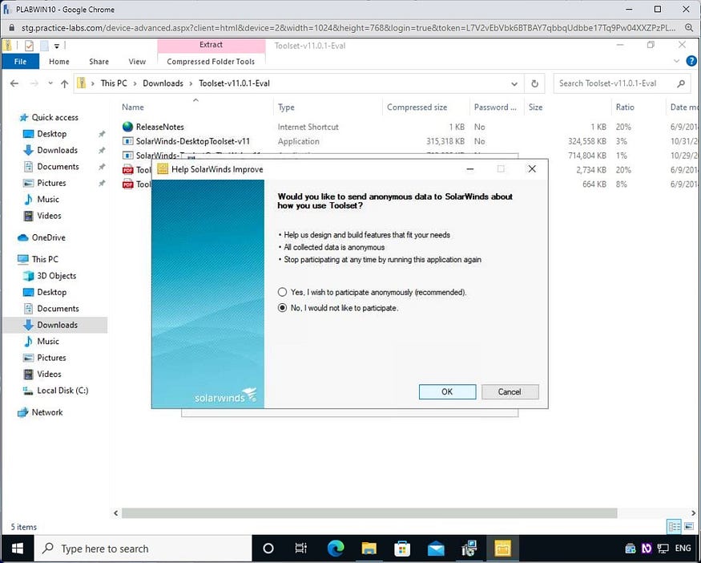This screenshot has width=701, height=563.
Task: Click Type here to search box
Action: (143, 549)
